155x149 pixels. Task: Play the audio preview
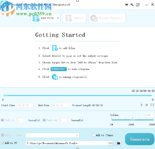142,105
